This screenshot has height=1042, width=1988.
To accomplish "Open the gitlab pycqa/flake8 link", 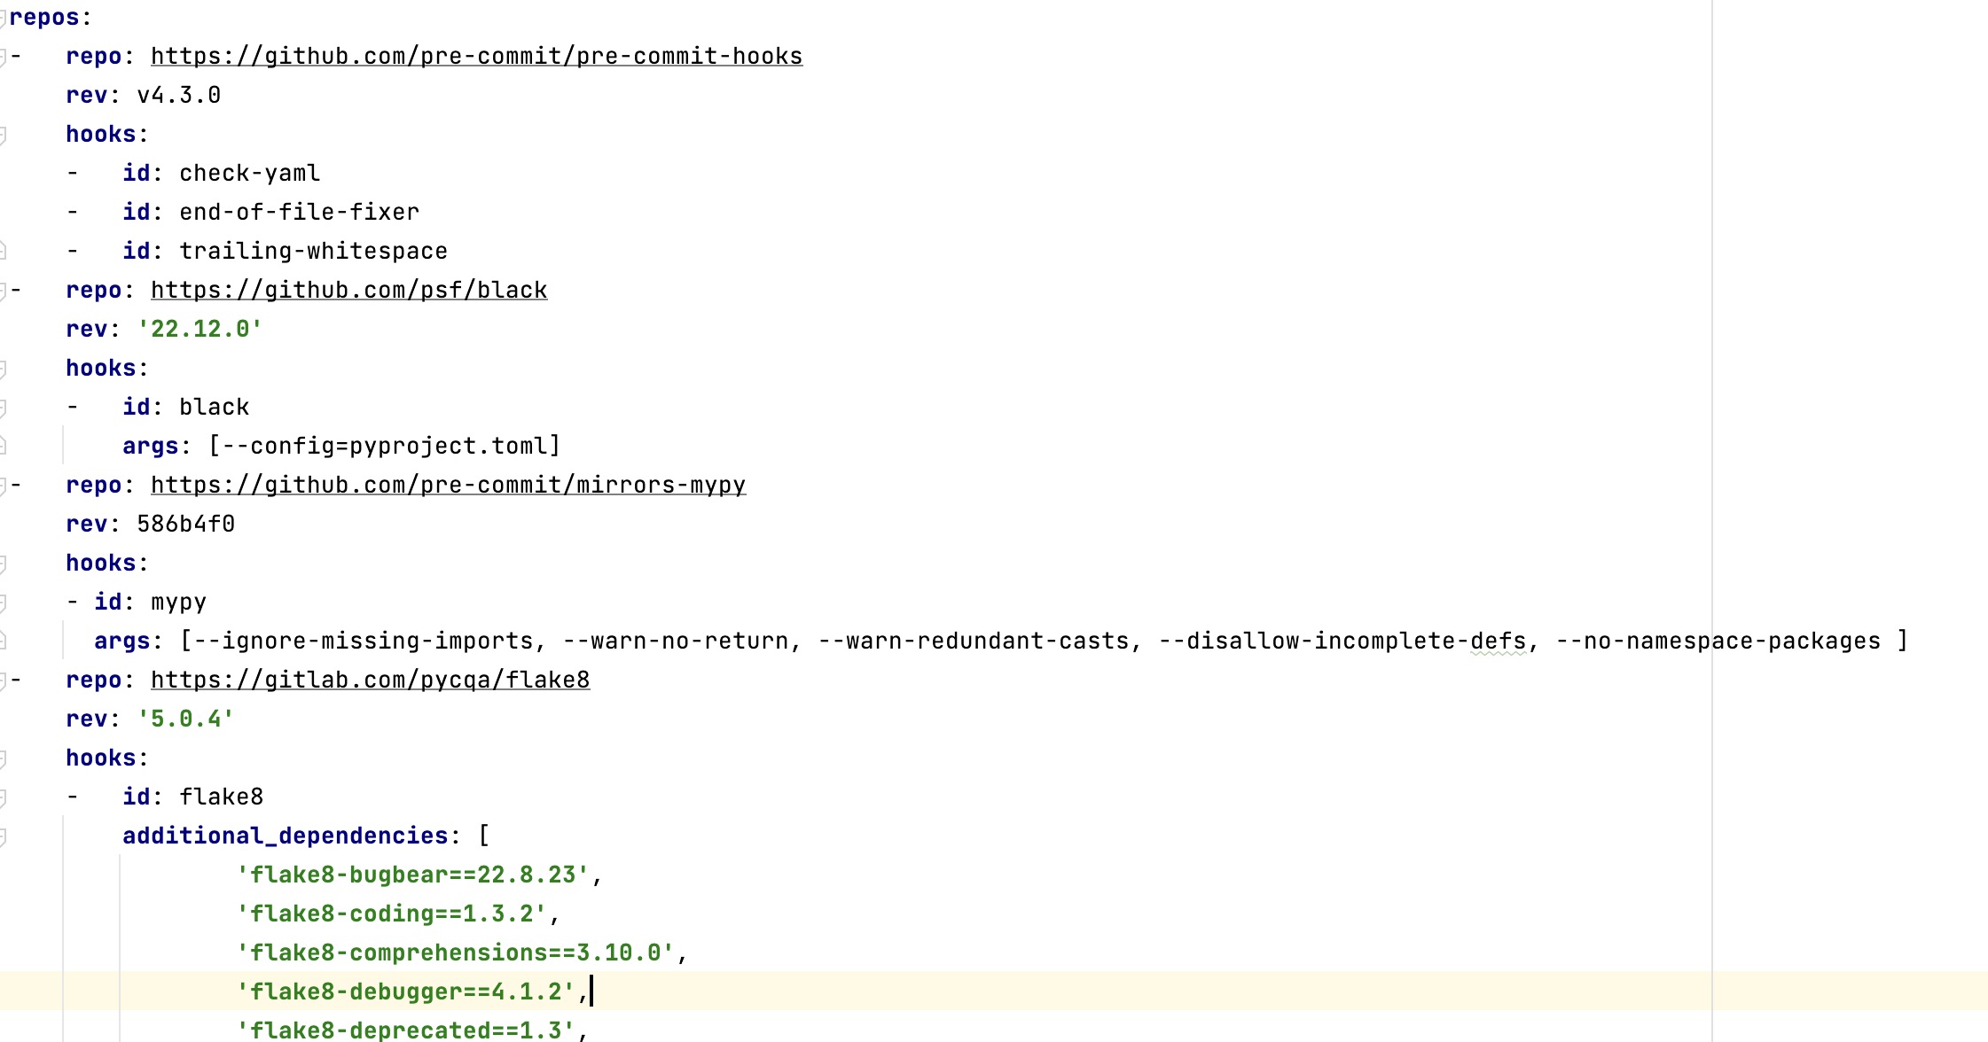I will click(x=370, y=680).
